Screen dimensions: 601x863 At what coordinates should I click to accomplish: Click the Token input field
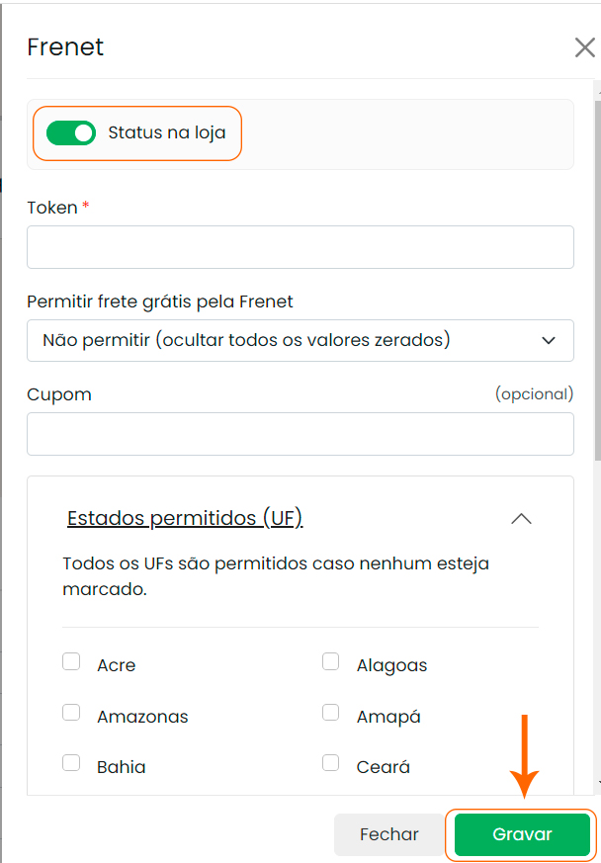(300, 247)
